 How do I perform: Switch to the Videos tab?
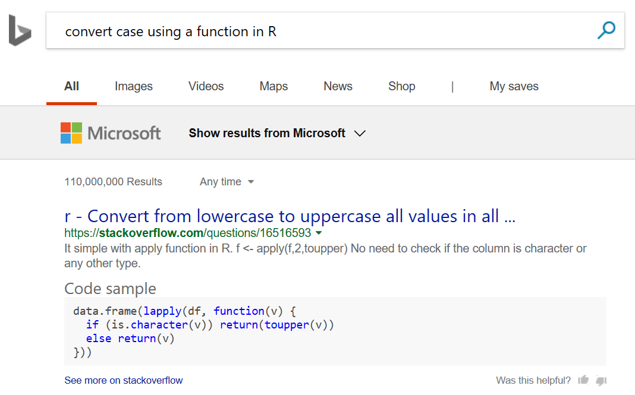click(206, 86)
